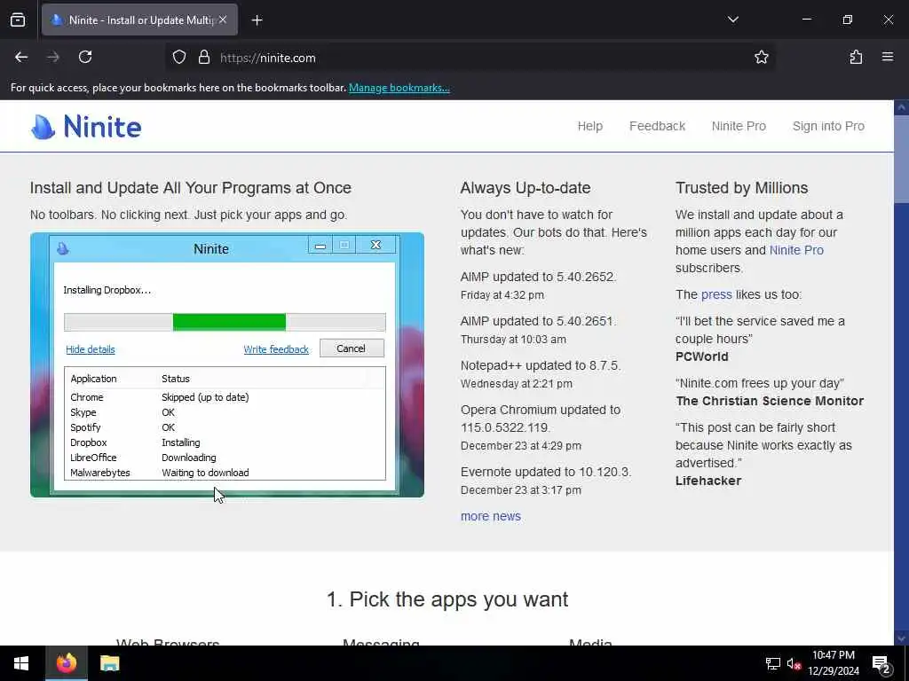909x681 pixels.
Task: Open the Windows Start menu
Action: pos(21,663)
